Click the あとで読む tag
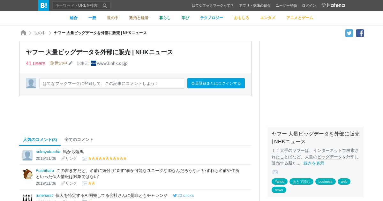This screenshot has height=201, width=383. click(x=301, y=182)
